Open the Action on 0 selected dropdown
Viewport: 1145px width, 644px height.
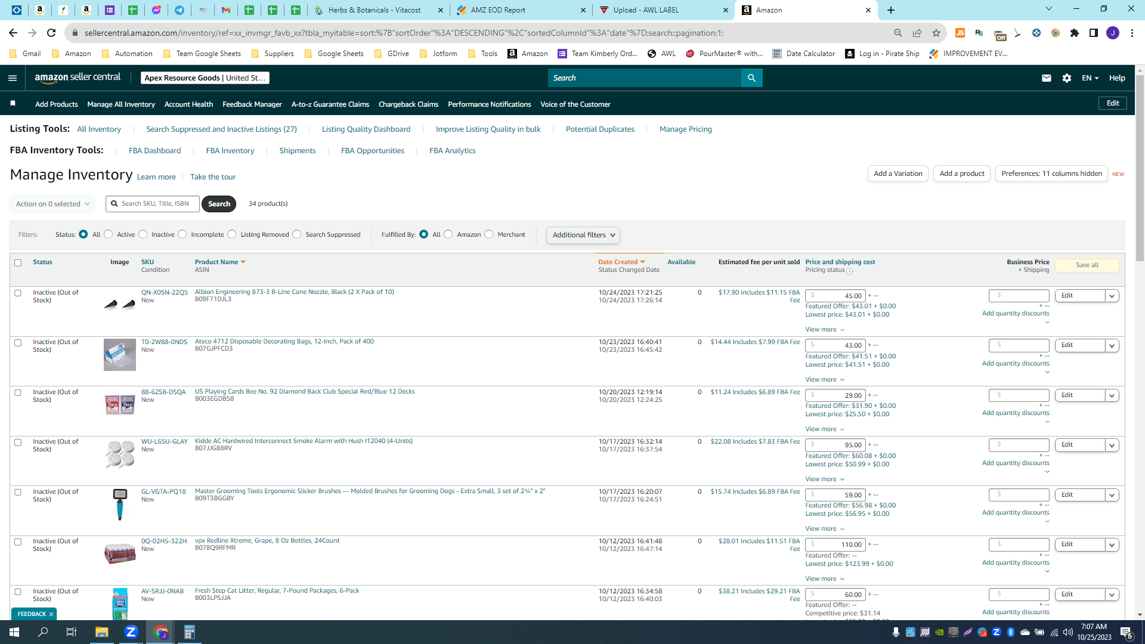52,204
